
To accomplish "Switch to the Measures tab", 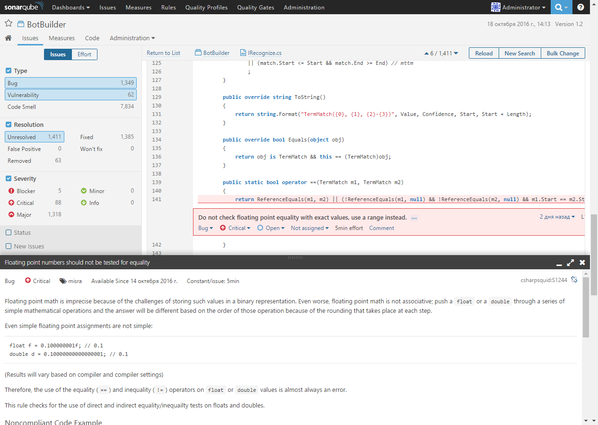I will pyautogui.click(x=62, y=38).
